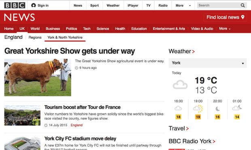Open TV in the top bar
This screenshot has height=150, width=251.
coord(149,5)
